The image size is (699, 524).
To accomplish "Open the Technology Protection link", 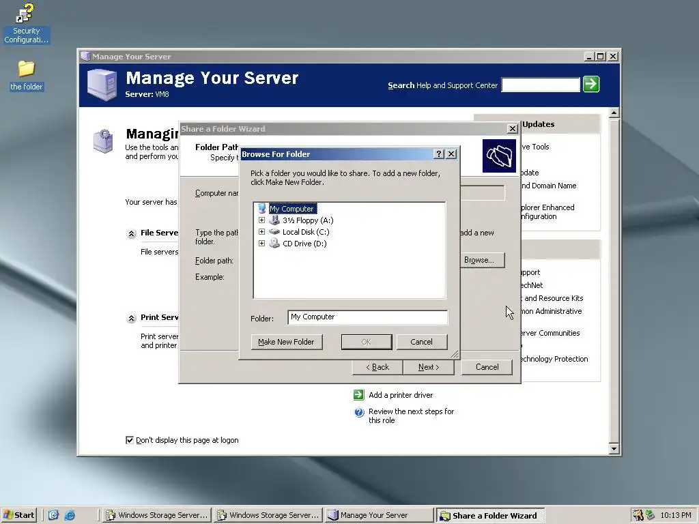I will tap(554, 359).
